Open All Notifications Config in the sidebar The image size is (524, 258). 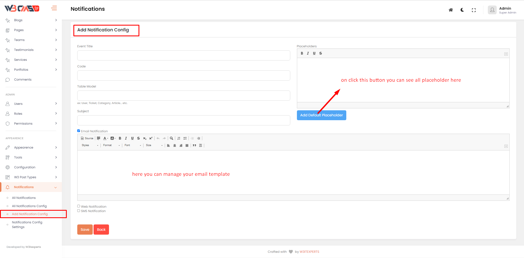[29, 206]
